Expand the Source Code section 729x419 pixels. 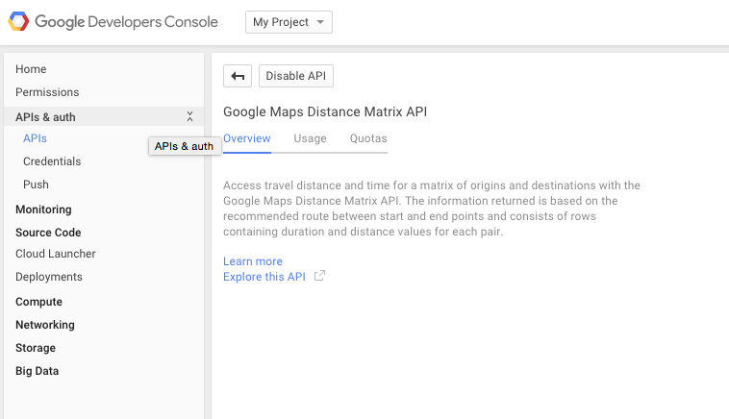tap(48, 233)
